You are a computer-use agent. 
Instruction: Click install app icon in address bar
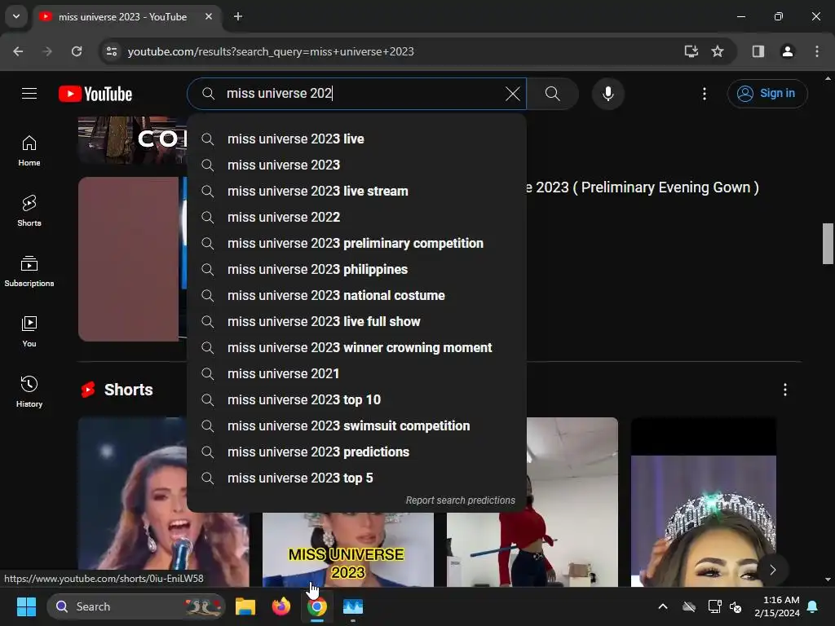(x=691, y=51)
